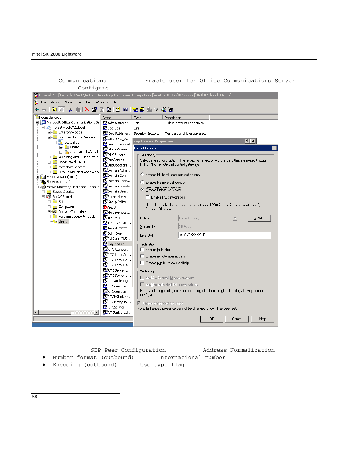
Task: Click the Properties toolbar icon
Action: tap(94, 110)
